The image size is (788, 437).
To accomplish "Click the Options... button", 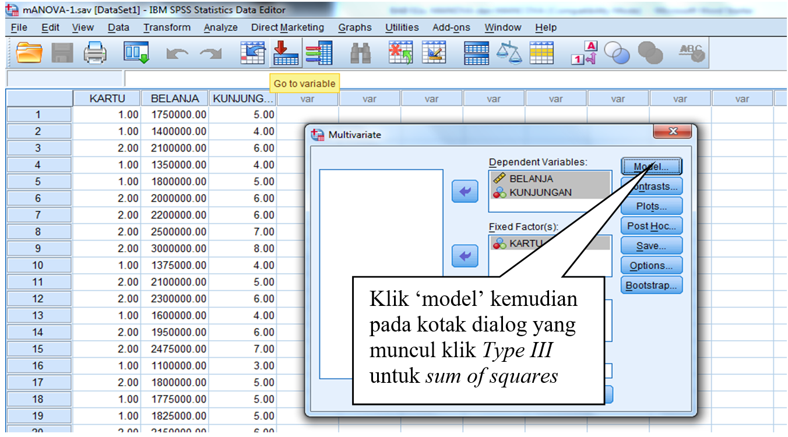I will tap(651, 266).
